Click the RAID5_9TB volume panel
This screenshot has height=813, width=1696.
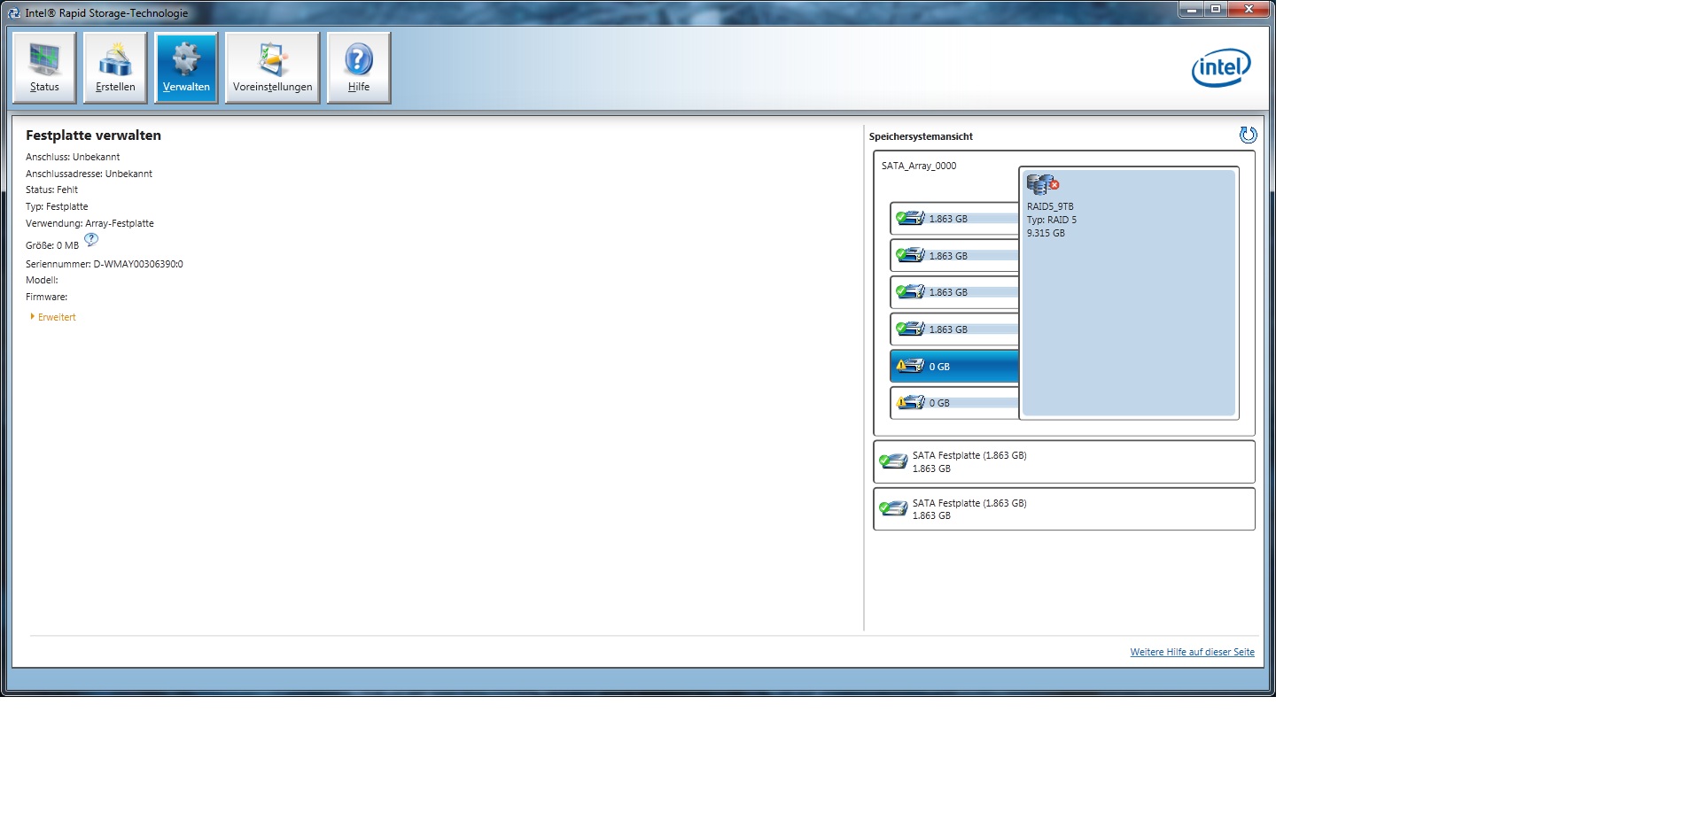pos(1129,293)
